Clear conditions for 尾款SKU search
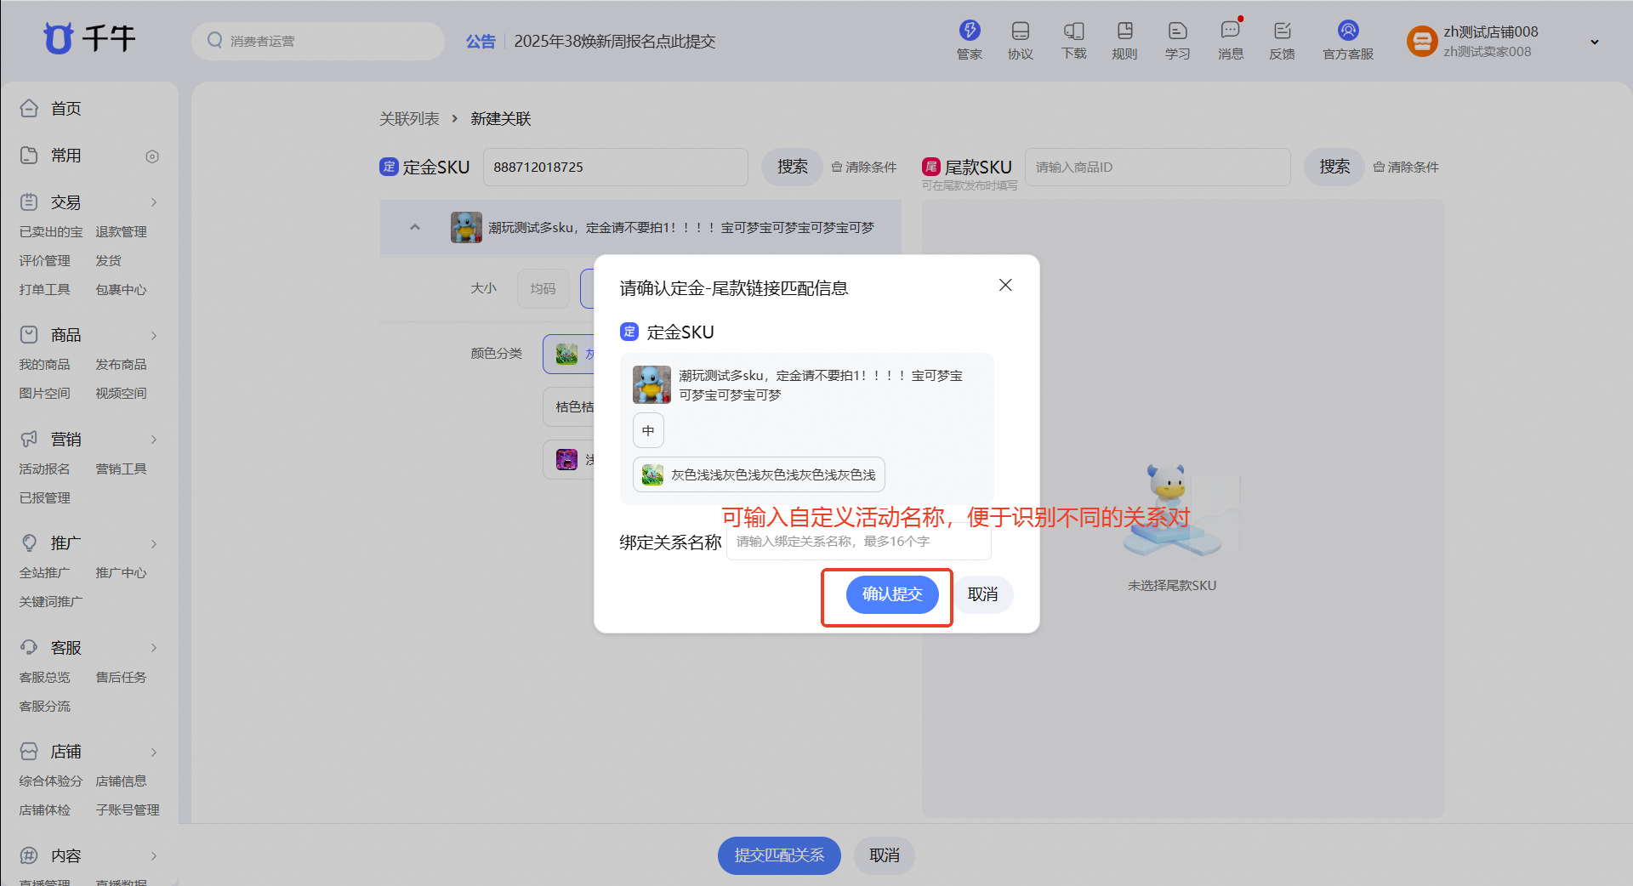 pos(1407,167)
